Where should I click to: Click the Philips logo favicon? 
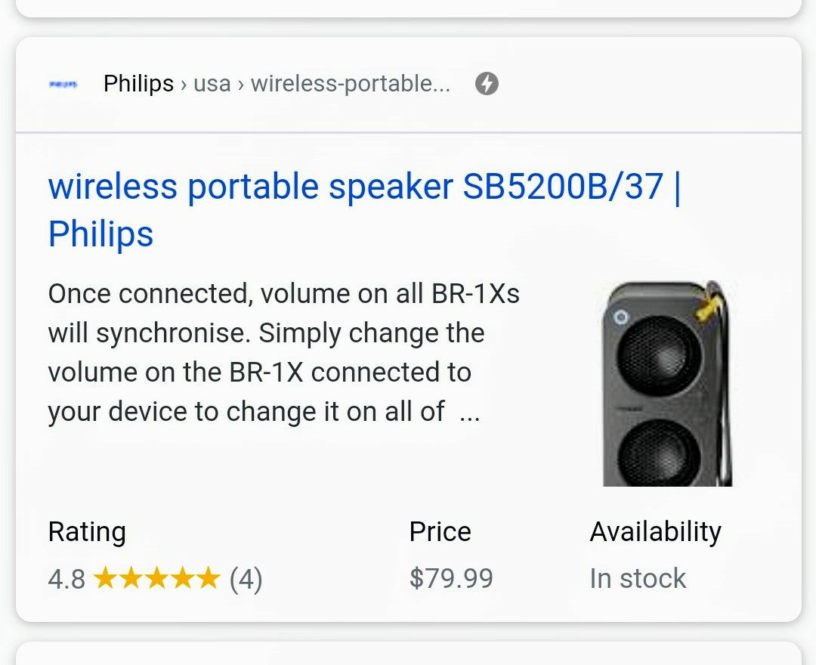63,83
